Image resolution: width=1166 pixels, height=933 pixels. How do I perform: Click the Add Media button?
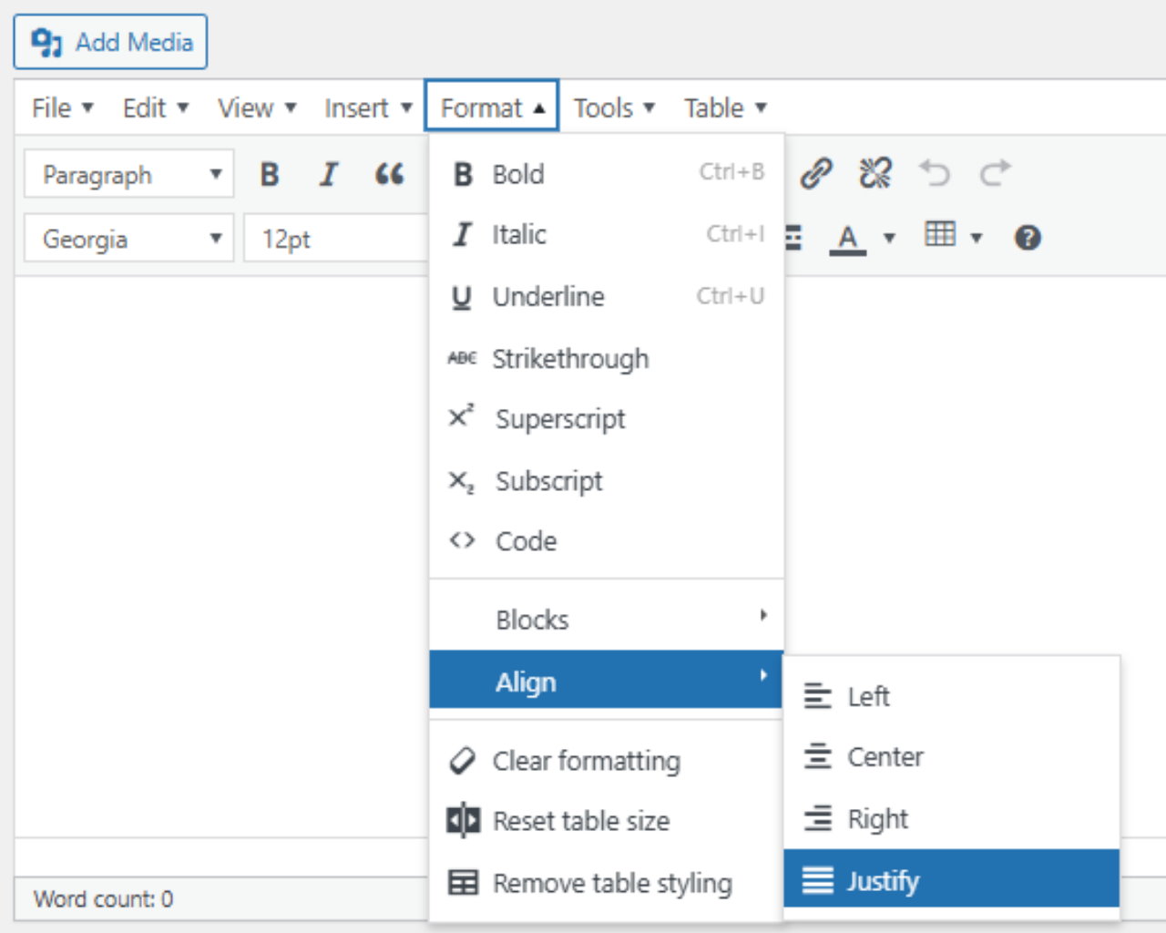coord(109,41)
